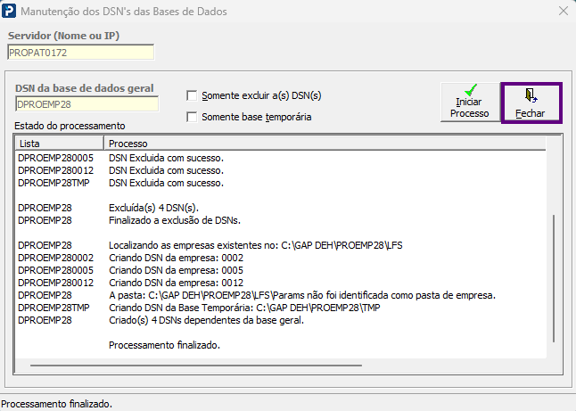
Task: Select row Criando DSN da Base Temporária
Action: (x=281, y=308)
